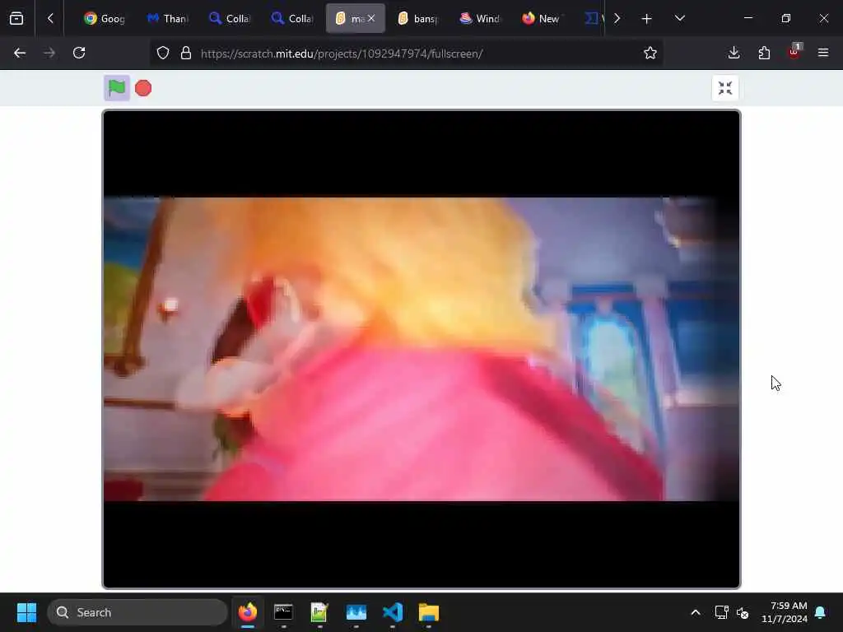Screen dimensions: 843x632
Task: Open the tracking protection shield icon
Action: click(163, 53)
